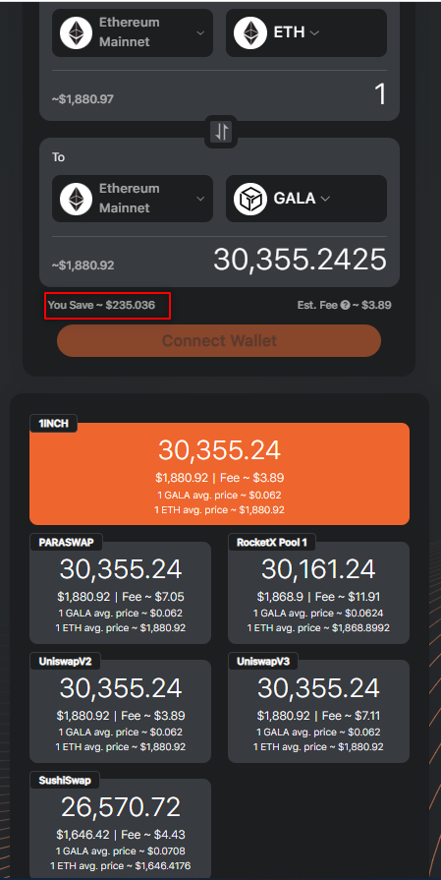
Task: Click the $1,646.42 | Fee ~ $4.43 line
Action: click(121, 835)
